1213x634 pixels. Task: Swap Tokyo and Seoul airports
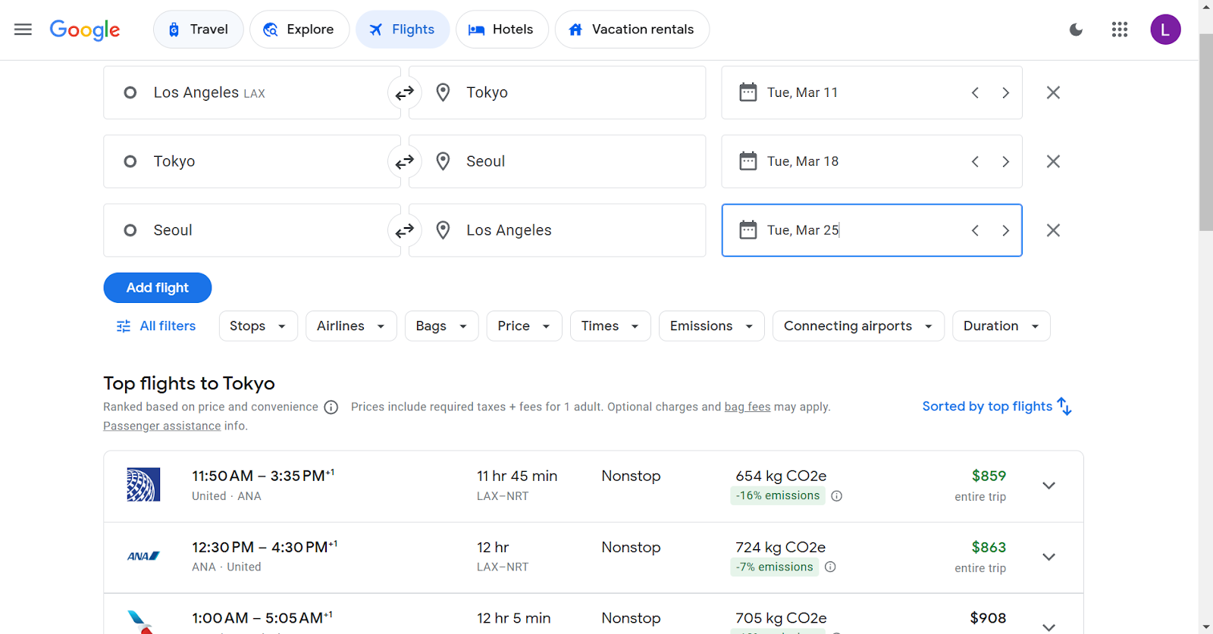[405, 161]
